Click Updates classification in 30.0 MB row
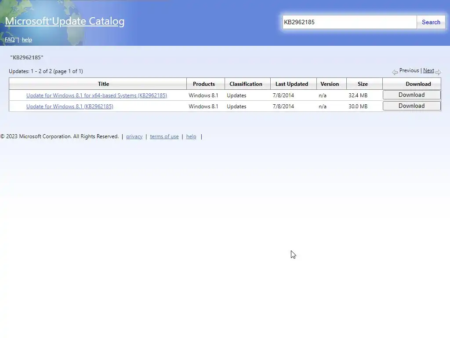This screenshot has width=450, height=338. (x=236, y=107)
